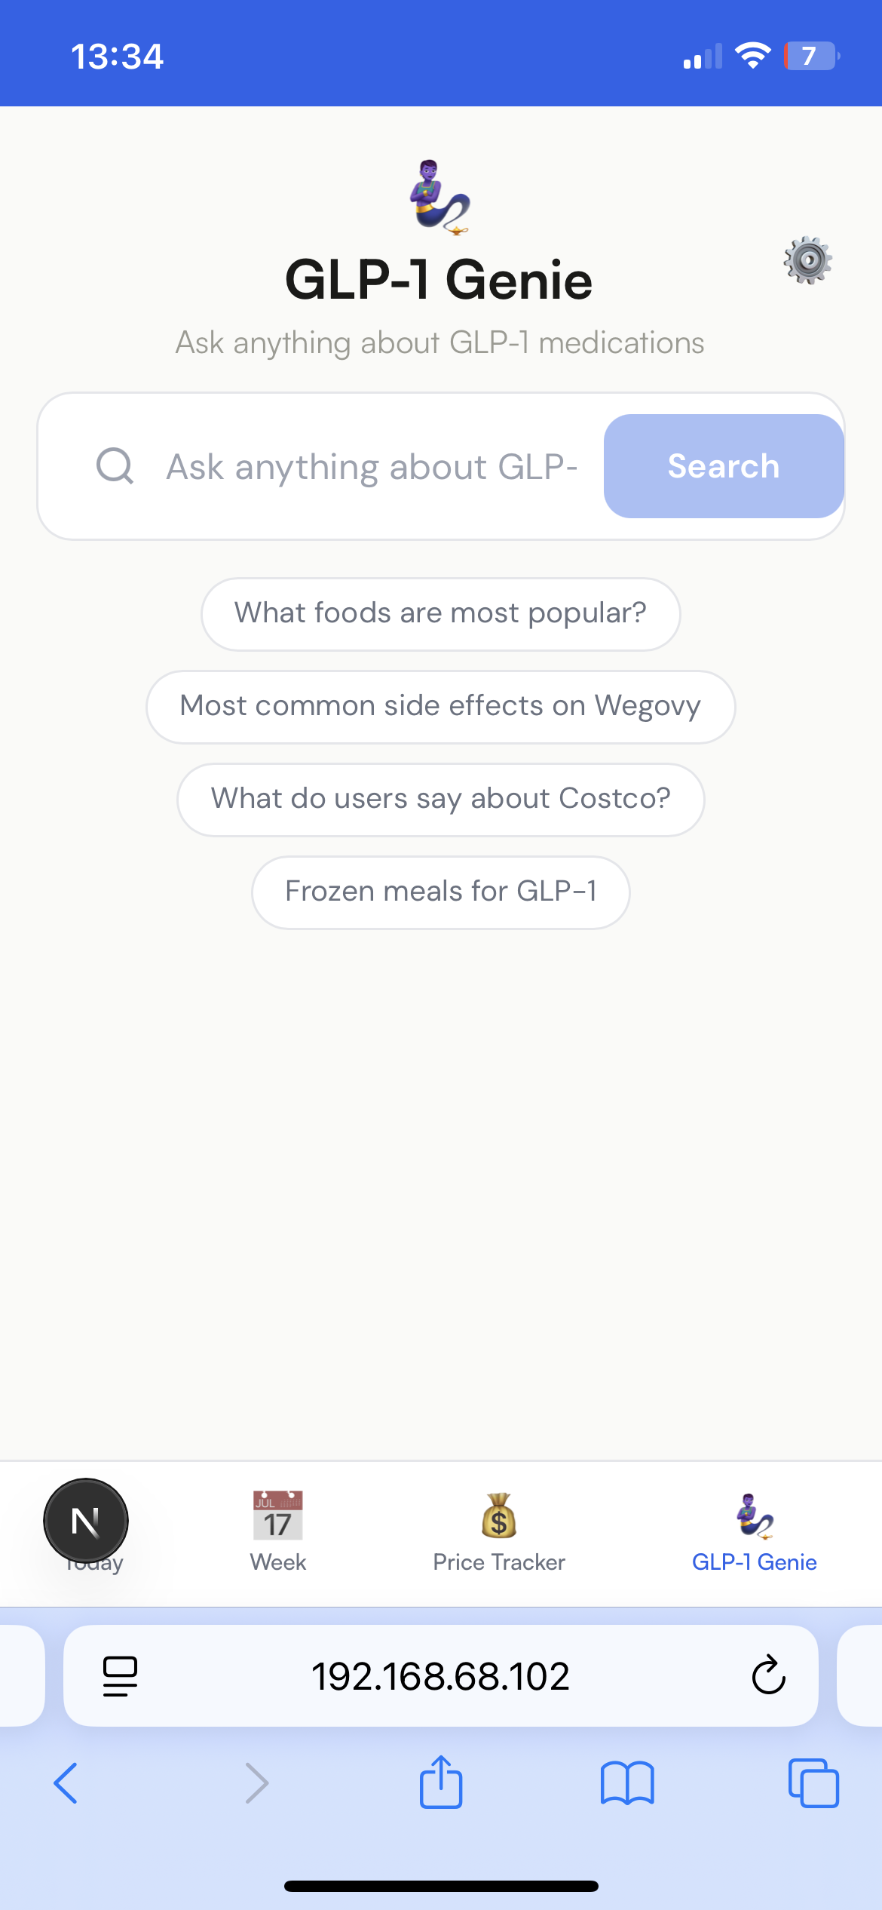
Task: Open Safari share sheet icon
Action: click(x=440, y=1783)
